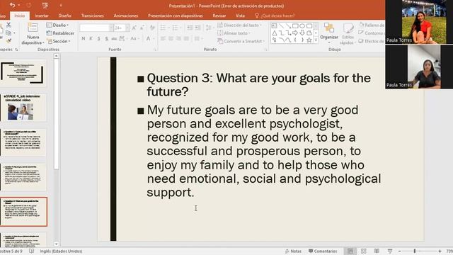Open the Transiciones ribbon tab
Screen dimensions: 453x255
tap(93, 16)
